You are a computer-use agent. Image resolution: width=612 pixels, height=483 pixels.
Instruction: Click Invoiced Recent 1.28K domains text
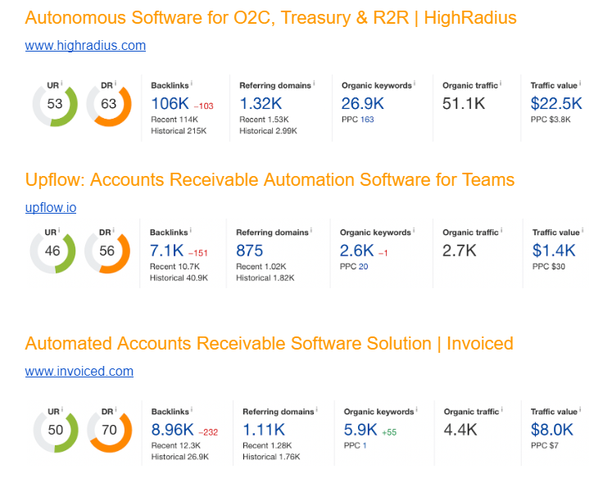[267, 445]
